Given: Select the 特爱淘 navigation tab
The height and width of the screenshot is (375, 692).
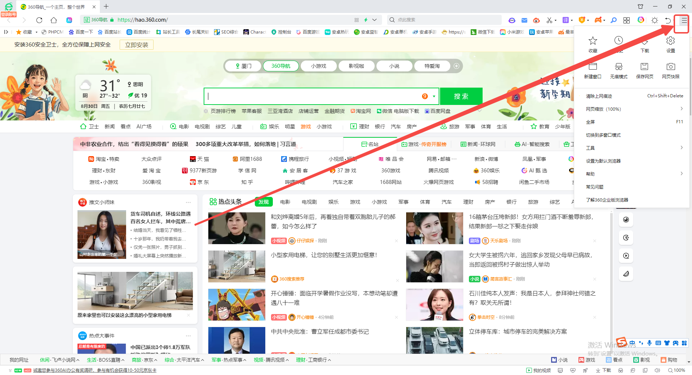Looking at the screenshot, I should [x=432, y=66].
